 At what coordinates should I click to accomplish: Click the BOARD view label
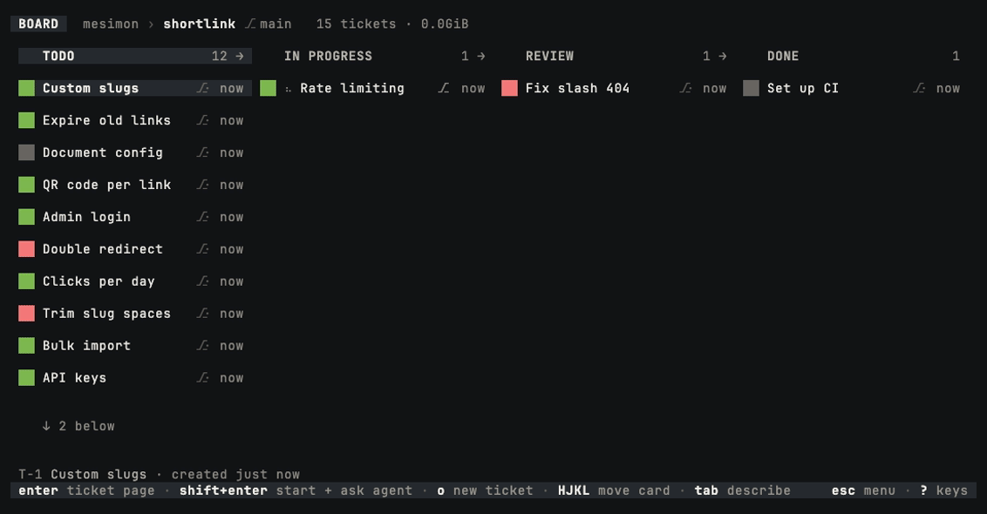point(38,24)
